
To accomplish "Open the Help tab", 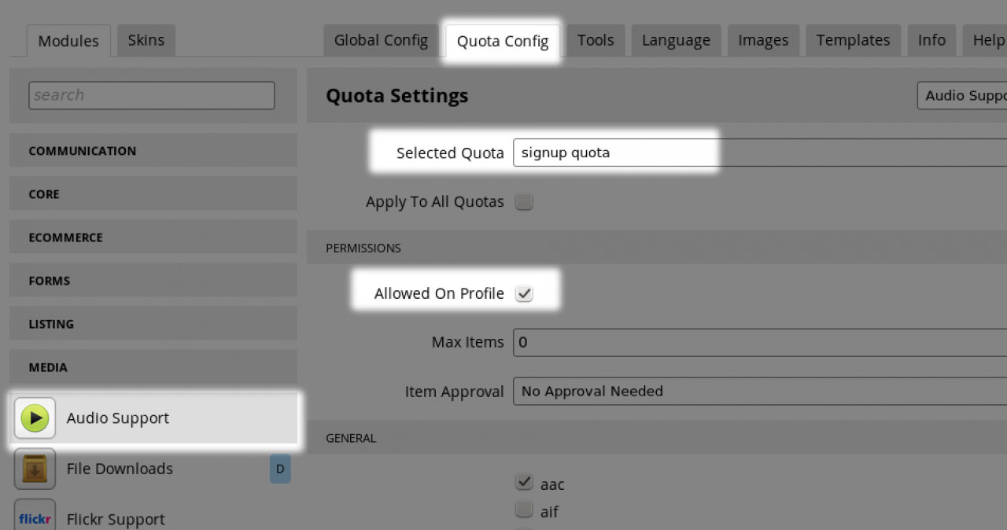I will tap(986, 40).
